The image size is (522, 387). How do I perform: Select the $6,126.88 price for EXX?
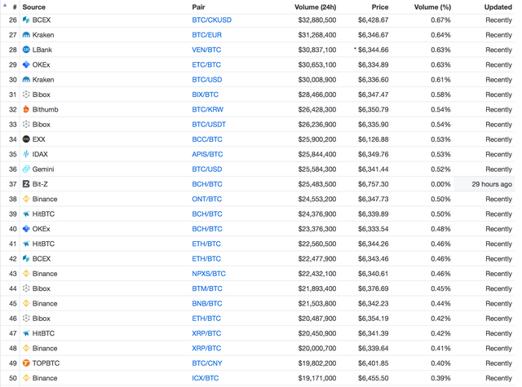click(374, 139)
